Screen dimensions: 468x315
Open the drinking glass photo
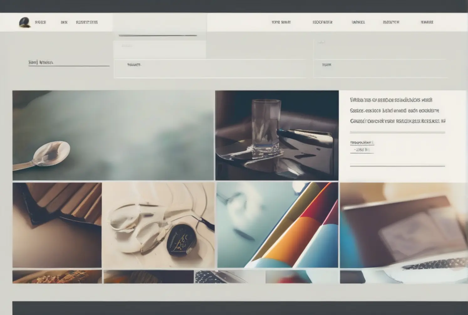pos(277,136)
